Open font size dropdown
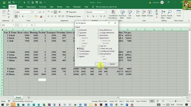This screenshot has width=191, height=107. (x=37, y=12)
